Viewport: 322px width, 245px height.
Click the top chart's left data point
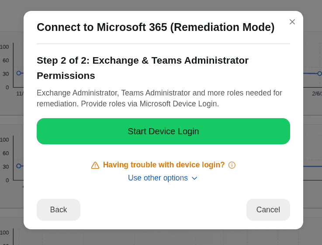point(19,73)
